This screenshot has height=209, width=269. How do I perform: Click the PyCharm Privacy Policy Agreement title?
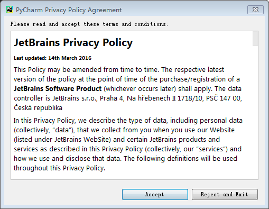coord(69,10)
